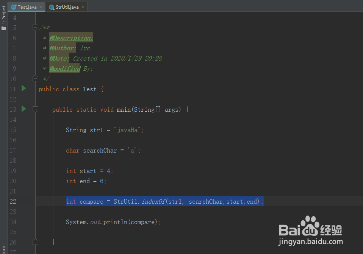Run the Test class from the gutter
The height and width of the screenshot is (254, 363).
click(23, 88)
